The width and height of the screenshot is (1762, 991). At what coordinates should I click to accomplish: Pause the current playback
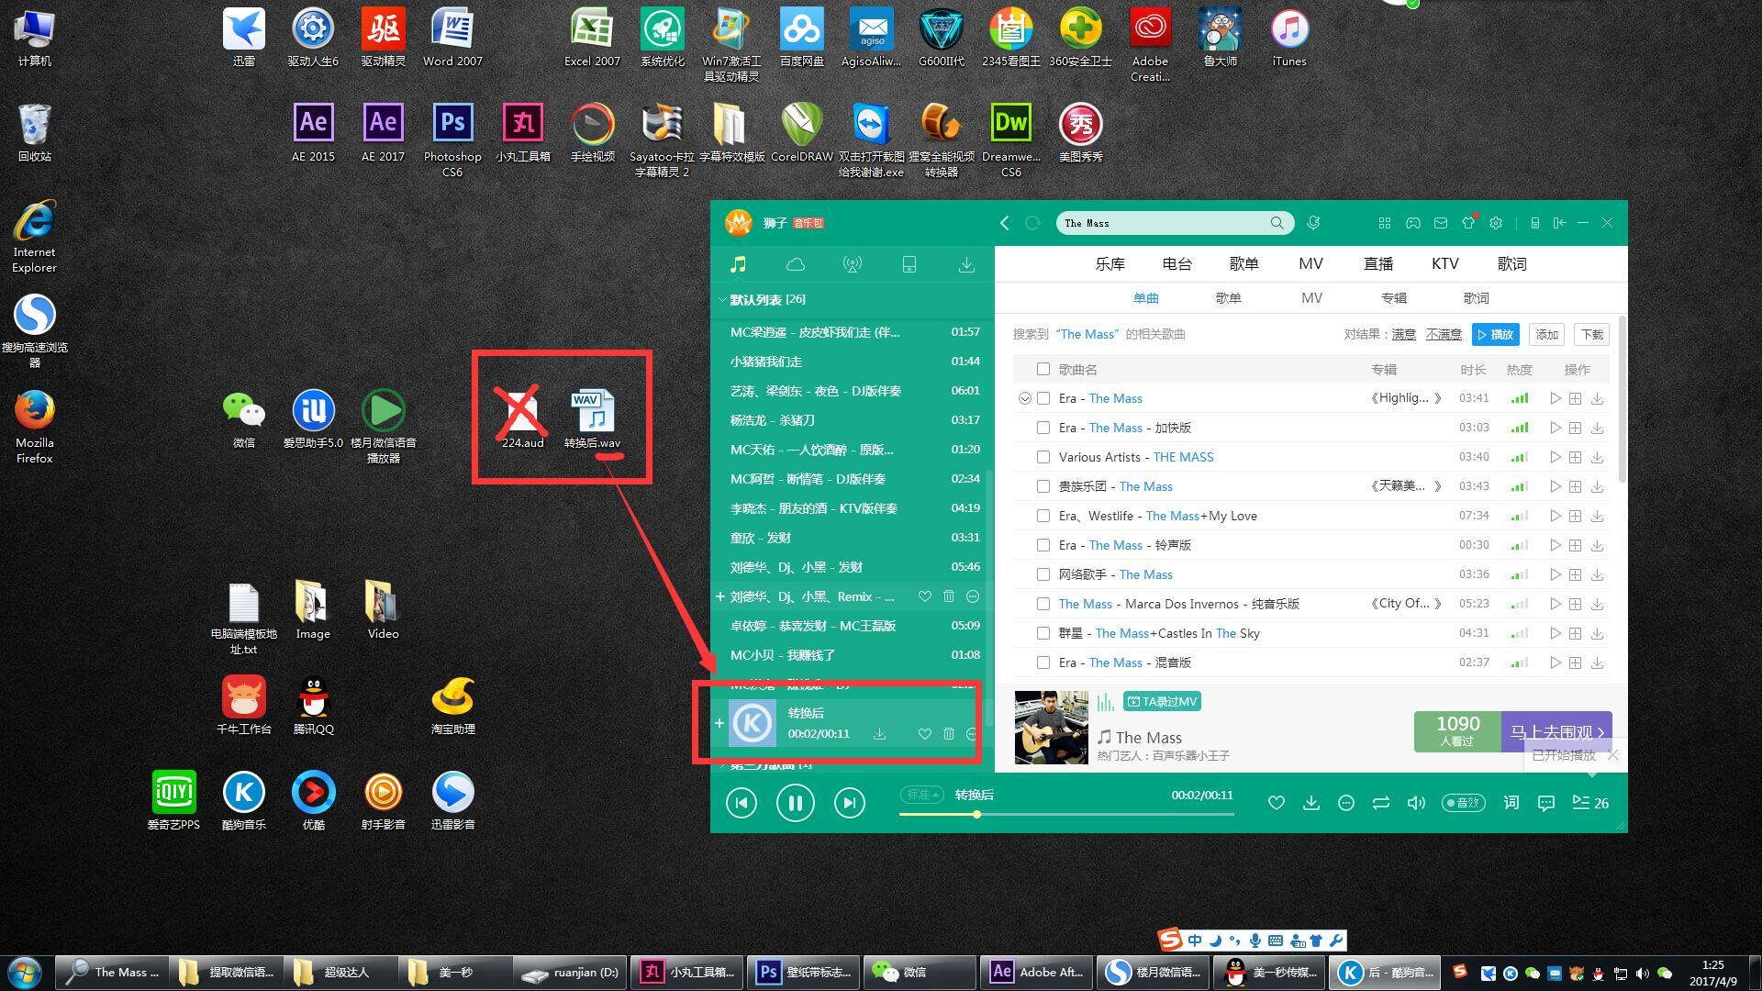pyautogui.click(x=795, y=803)
